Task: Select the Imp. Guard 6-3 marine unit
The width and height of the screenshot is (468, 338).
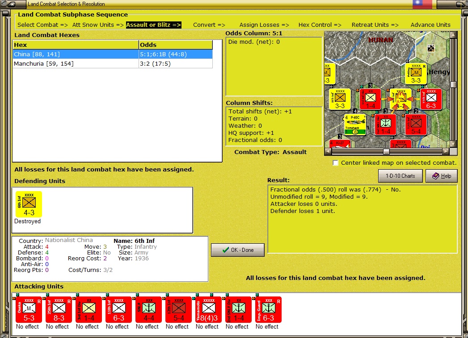Action: 268,309
